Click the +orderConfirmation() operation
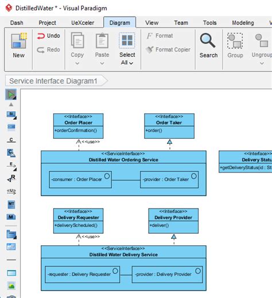This screenshot has height=298, width=272. click(76, 131)
